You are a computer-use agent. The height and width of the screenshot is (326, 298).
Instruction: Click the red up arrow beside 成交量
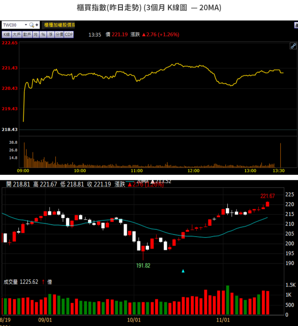pyautogui.click(x=43, y=282)
